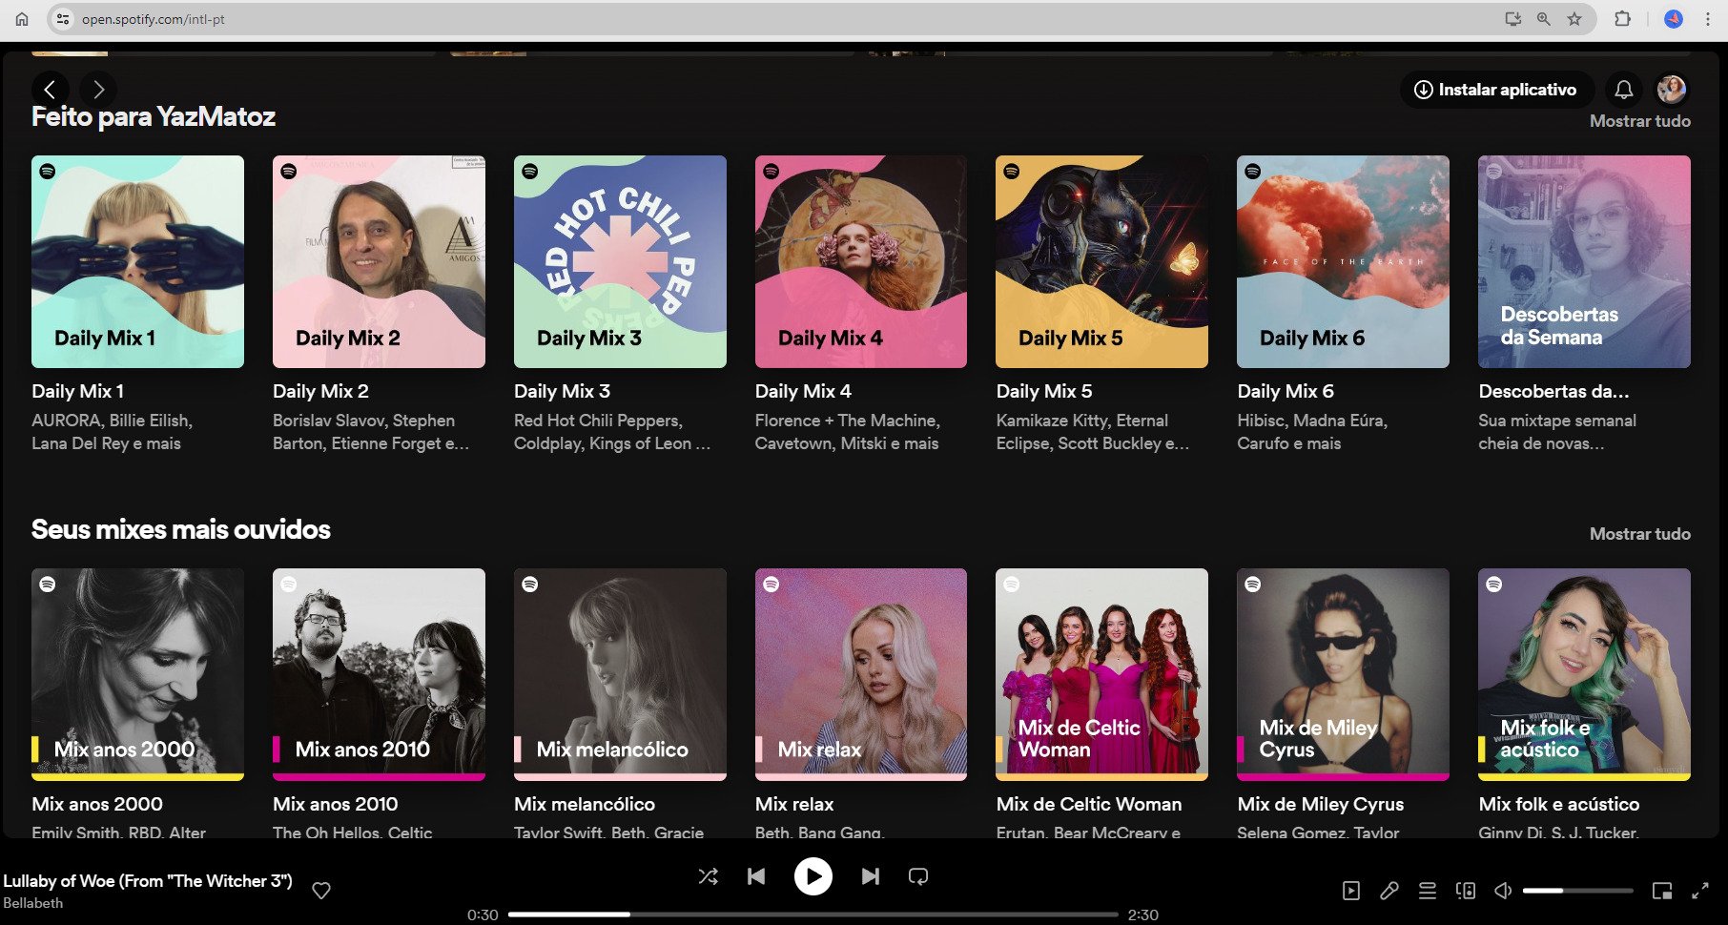This screenshot has width=1728, height=925.
Task: Open Daily Mix 5 cover
Action: 1101,261
